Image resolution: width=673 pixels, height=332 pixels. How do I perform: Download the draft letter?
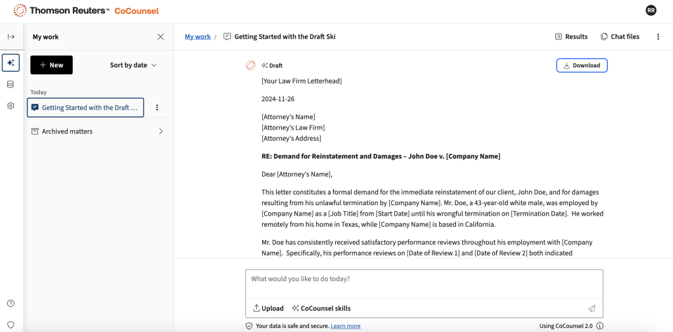pyautogui.click(x=582, y=65)
